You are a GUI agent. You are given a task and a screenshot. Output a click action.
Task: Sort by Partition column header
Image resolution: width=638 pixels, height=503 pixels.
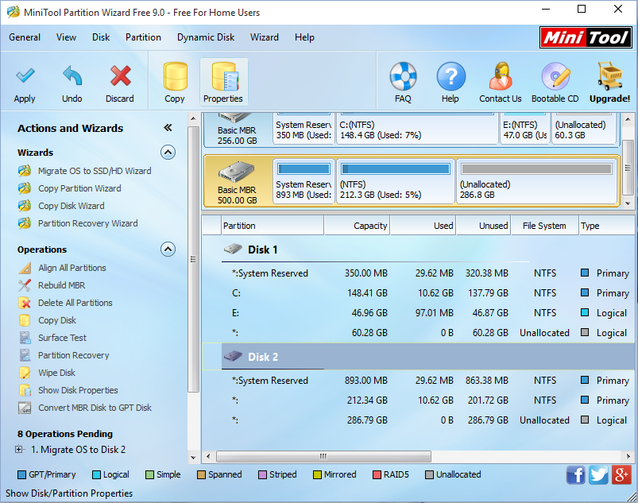(x=273, y=226)
